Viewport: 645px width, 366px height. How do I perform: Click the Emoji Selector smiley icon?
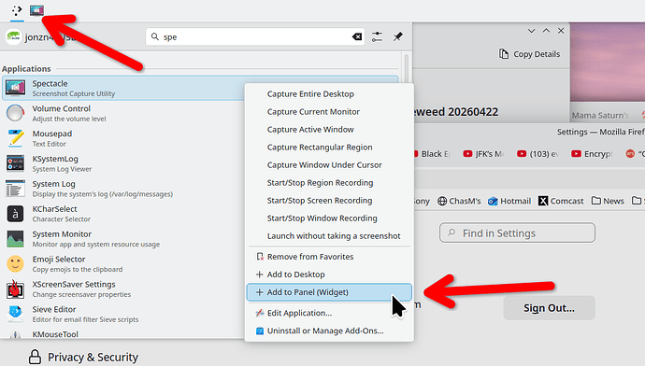coord(15,263)
